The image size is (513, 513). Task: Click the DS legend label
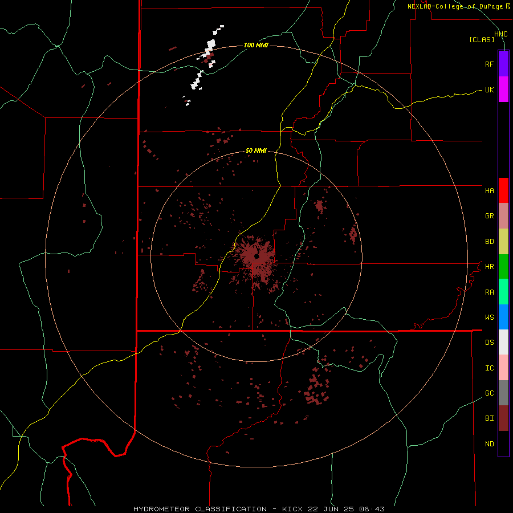(489, 343)
